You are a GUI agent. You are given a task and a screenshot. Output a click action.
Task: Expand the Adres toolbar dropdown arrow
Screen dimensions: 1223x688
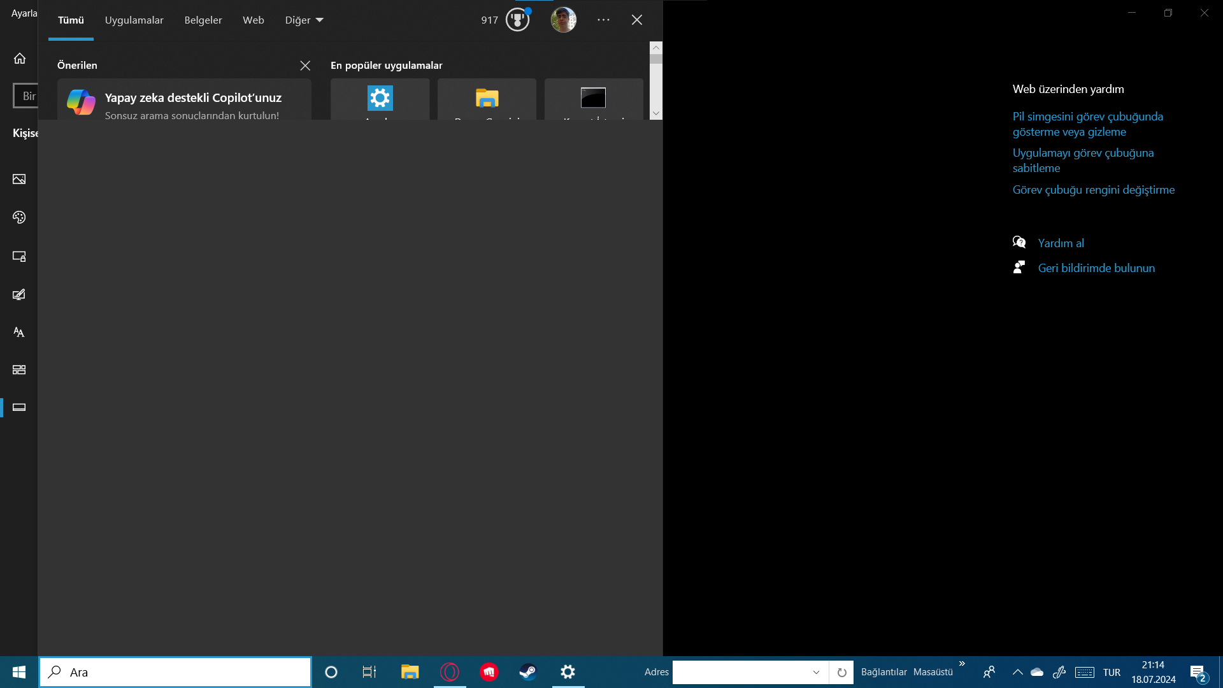[816, 672]
